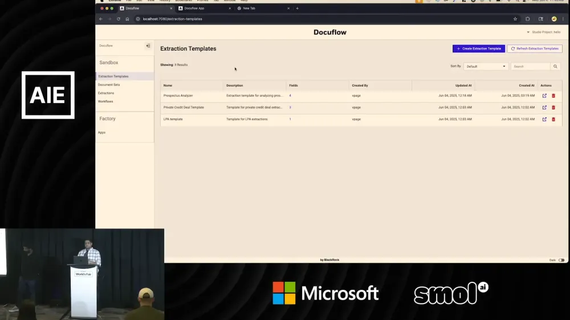Click the search magnifier icon
The height and width of the screenshot is (320, 570).
click(555, 67)
